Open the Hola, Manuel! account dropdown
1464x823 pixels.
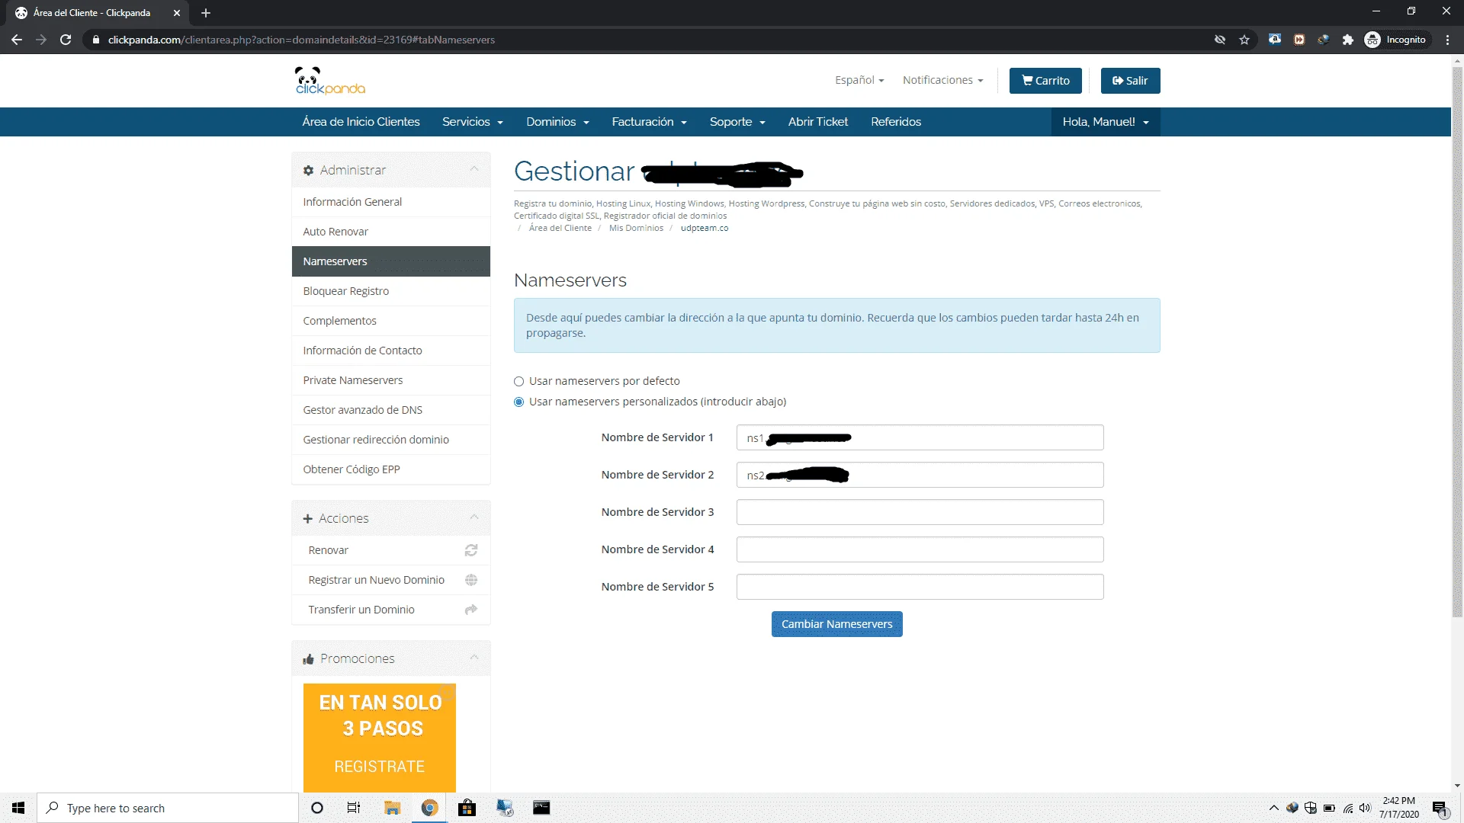pos(1106,122)
